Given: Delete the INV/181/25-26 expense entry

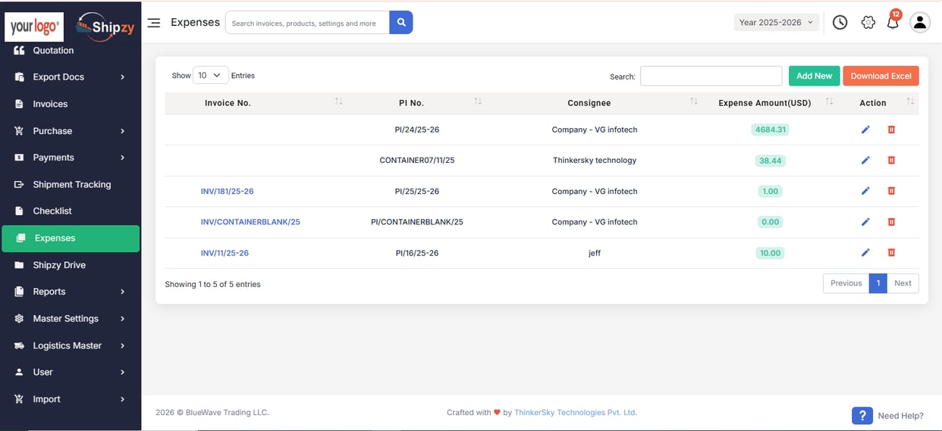Looking at the screenshot, I should tap(891, 192).
